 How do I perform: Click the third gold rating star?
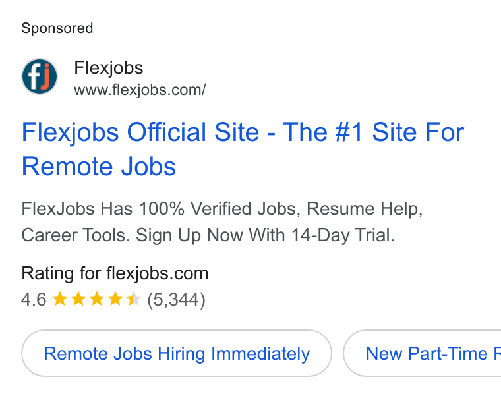point(97,299)
